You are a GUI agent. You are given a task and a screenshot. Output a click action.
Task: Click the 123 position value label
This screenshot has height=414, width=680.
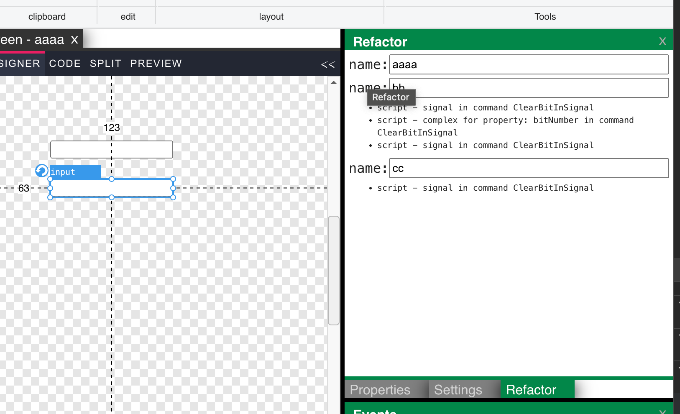pyautogui.click(x=112, y=128)
